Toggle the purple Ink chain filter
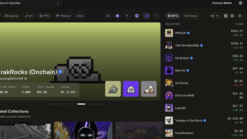247x139 pixels. (x=147, y=16)
